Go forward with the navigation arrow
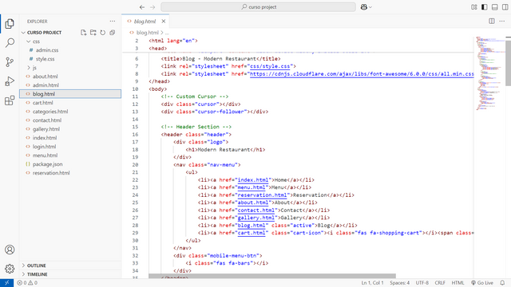This screenshot has width=511, height=287. (x=153, y=7)
